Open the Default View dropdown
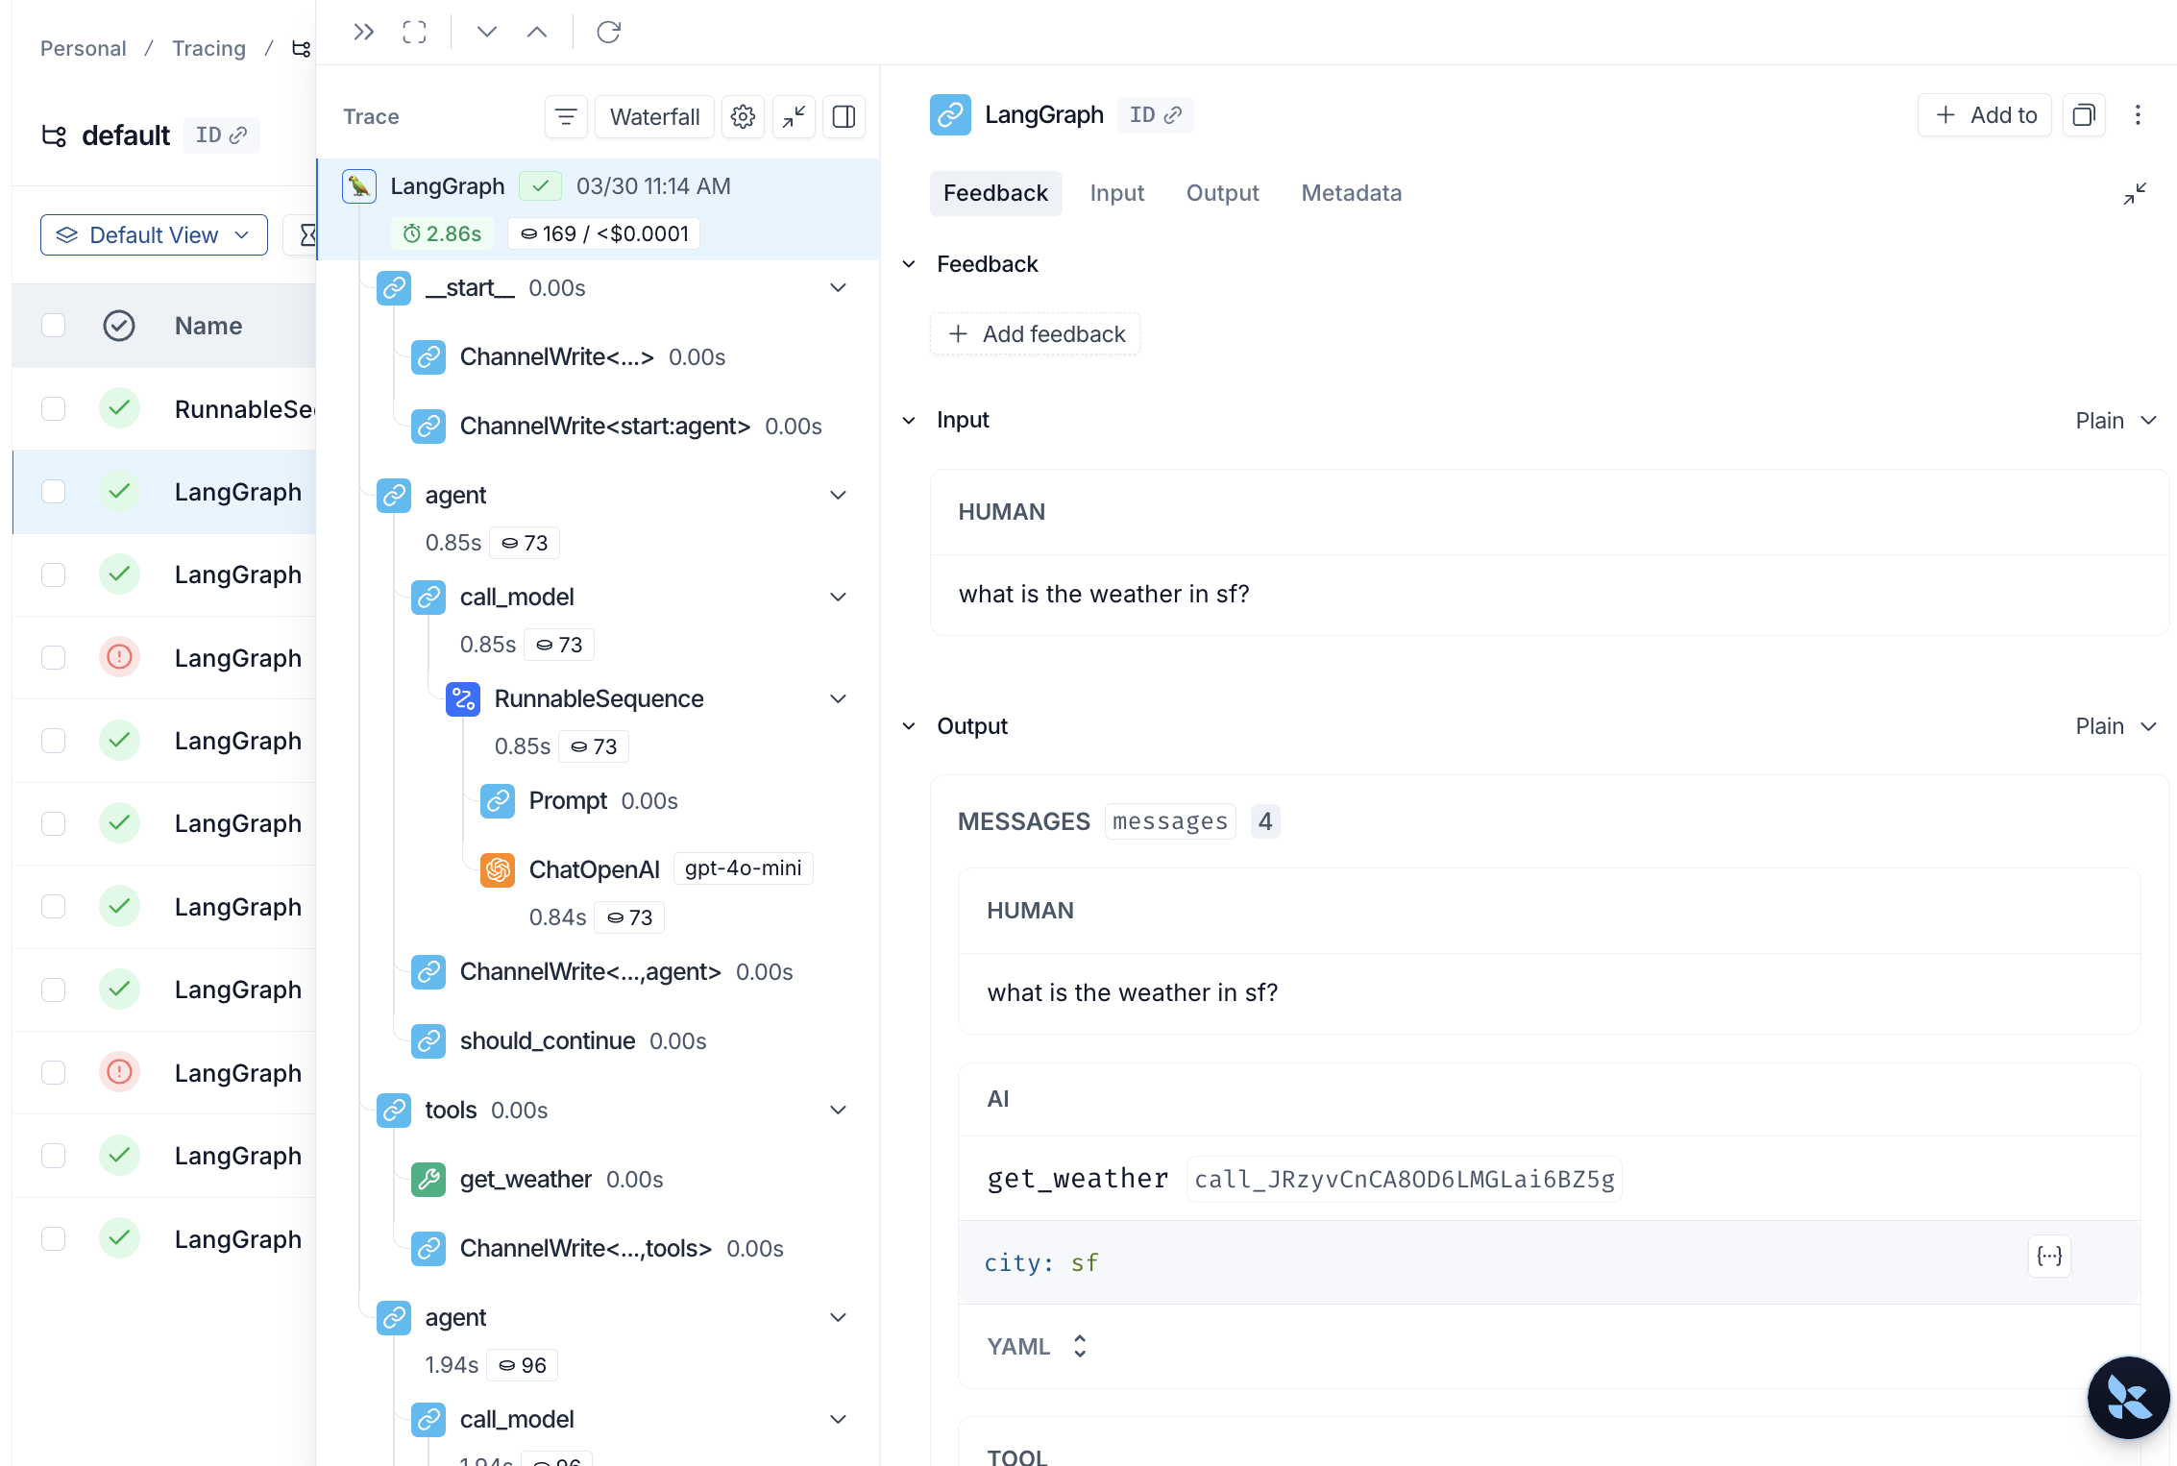Screen dimensions: 2177x1466 (x=154, y=235)
